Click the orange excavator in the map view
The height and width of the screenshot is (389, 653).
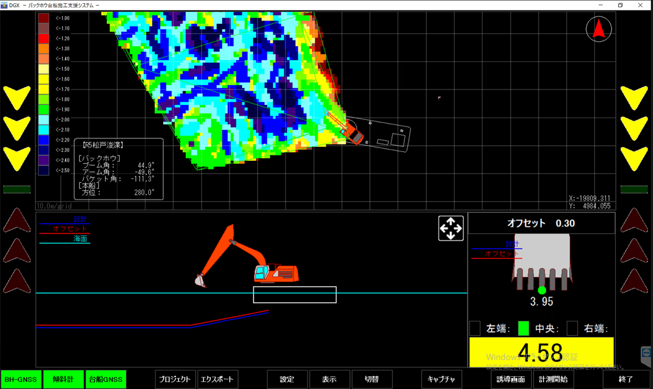pos(352,133)
